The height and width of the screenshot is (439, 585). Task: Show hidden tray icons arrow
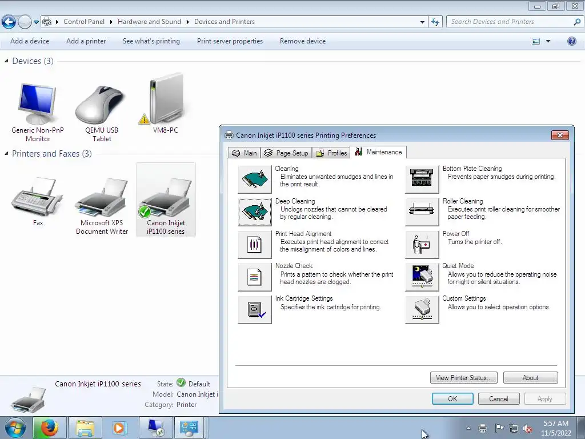(x=468, y=428)
